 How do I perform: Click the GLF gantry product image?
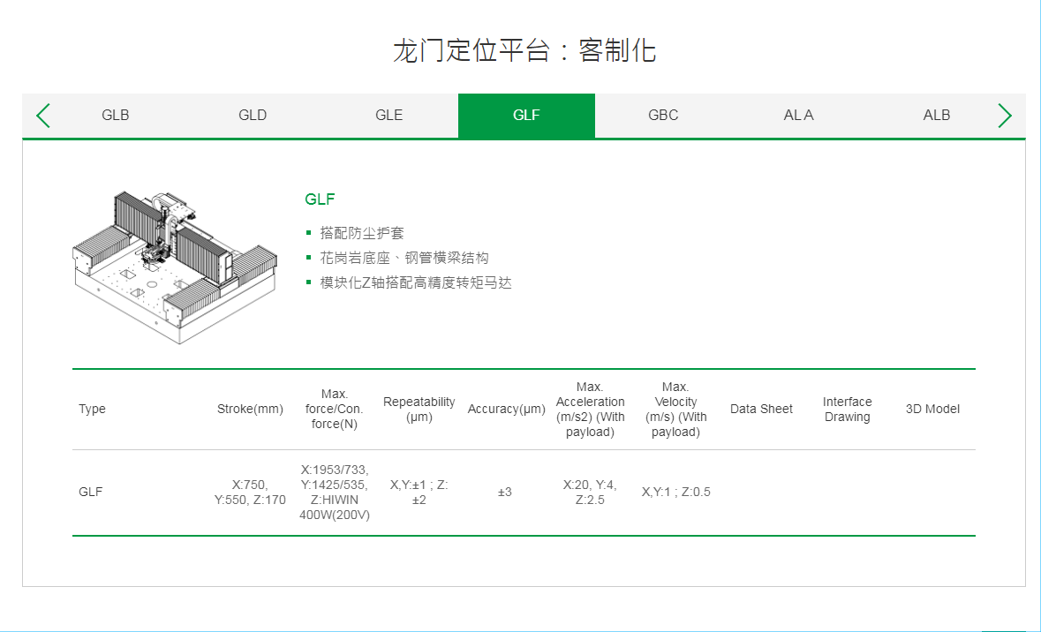[175, 267]
